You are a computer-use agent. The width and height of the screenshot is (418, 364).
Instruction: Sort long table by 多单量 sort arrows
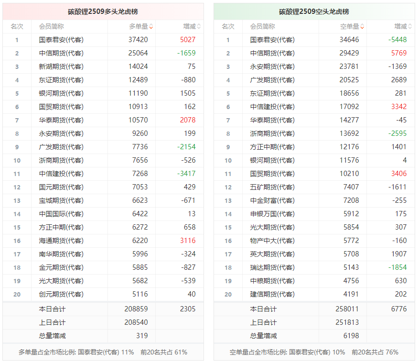click(x=151, y=26)
